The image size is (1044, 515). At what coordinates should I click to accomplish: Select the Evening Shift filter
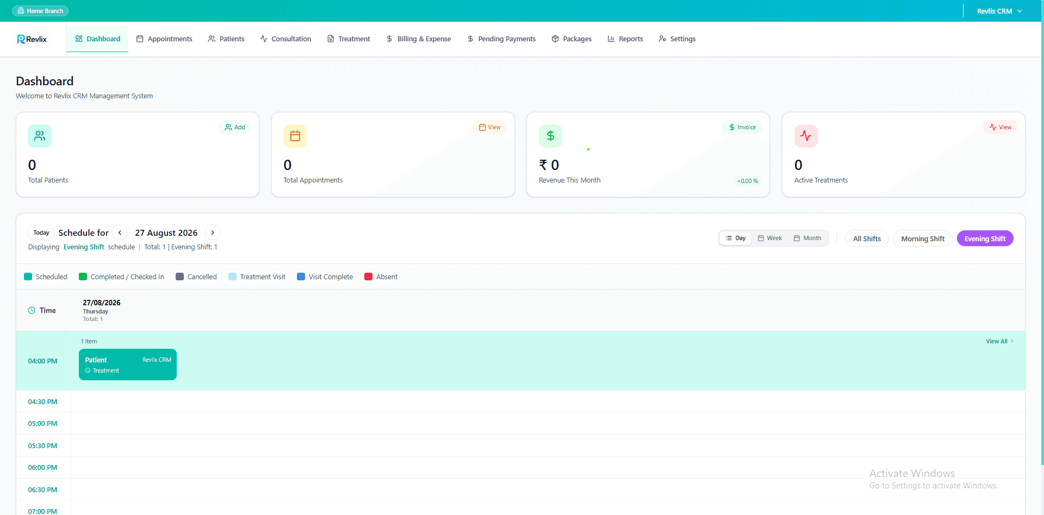pos(985,238)
